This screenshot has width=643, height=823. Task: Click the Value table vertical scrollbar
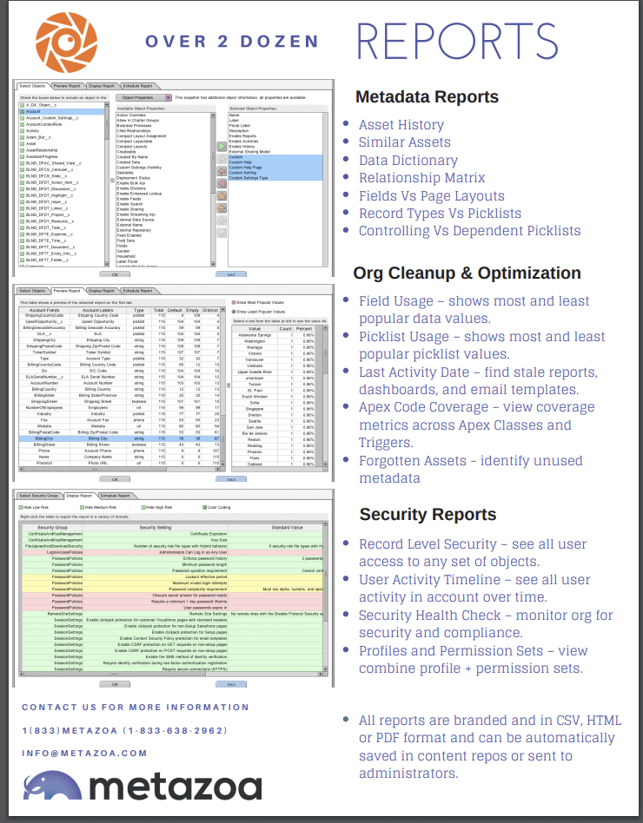325,396
